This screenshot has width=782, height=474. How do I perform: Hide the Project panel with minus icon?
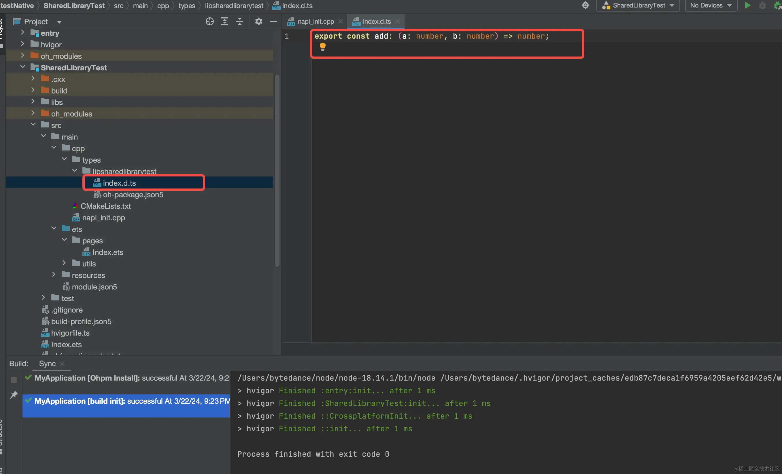click(x=273, y=22)
